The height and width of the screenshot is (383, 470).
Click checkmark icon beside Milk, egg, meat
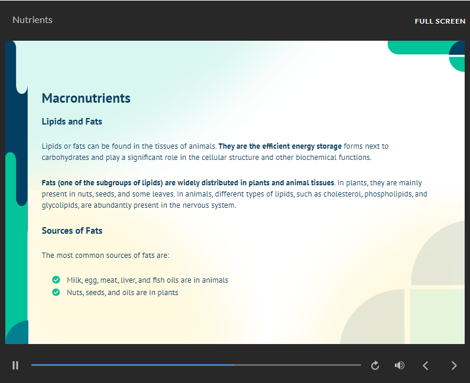[56, 280]
